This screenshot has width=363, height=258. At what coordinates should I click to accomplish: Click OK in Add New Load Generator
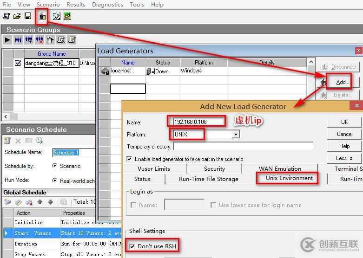pos(344,122)
